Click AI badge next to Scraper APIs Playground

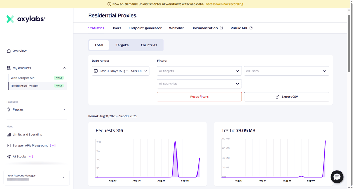click(53, 145)
